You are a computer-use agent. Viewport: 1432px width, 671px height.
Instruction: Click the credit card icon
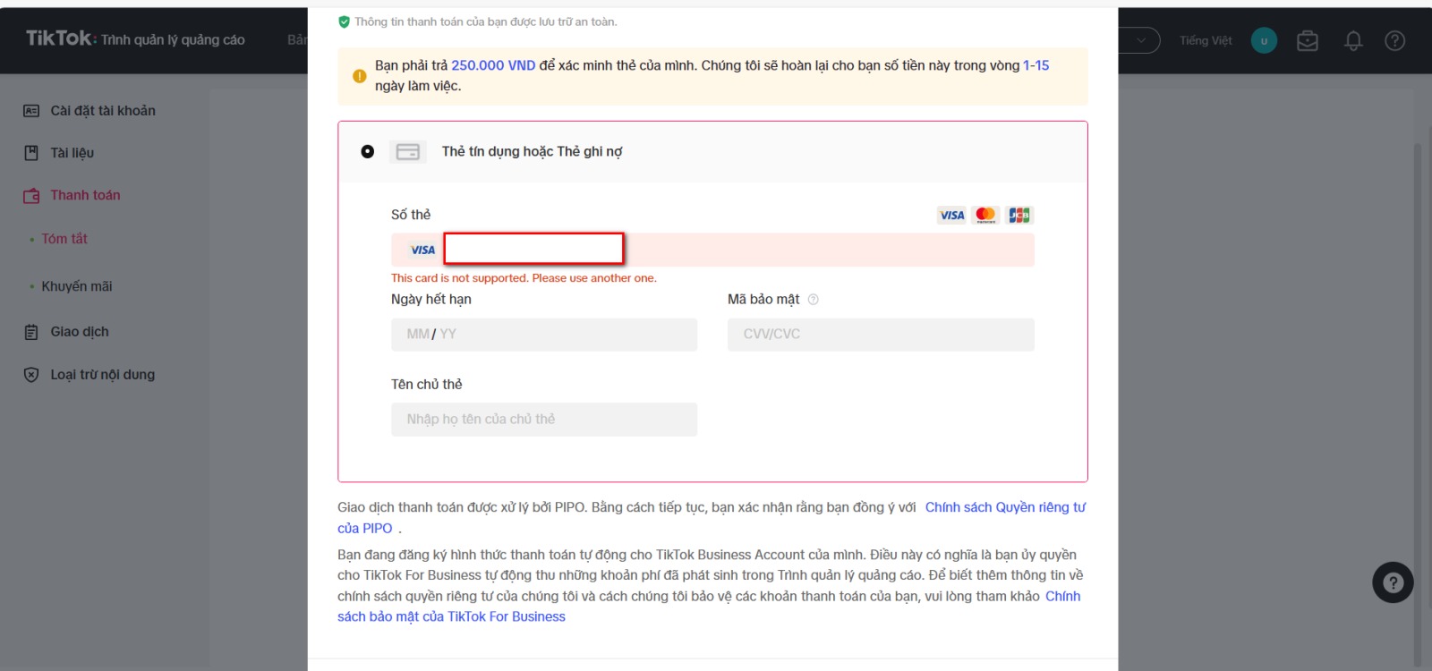tap(408, 152)
